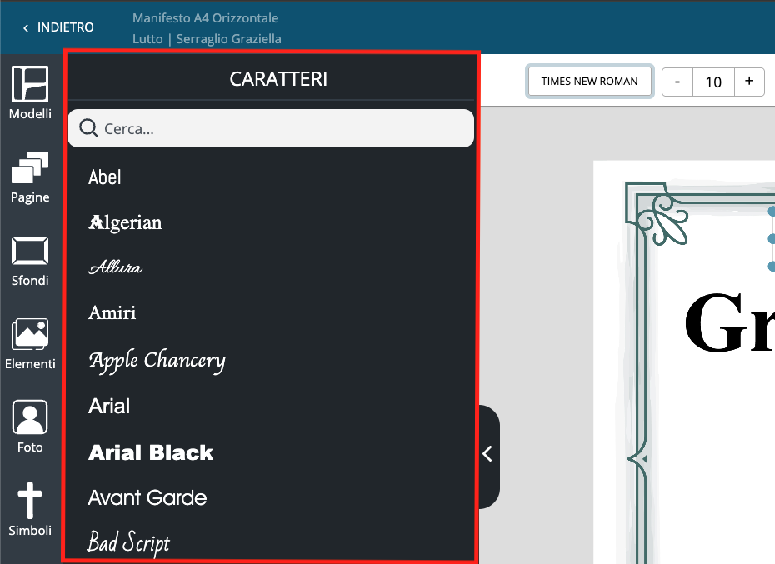The height and width of the screenshot is (564, 775).
Task: Go back using the Indietro button
Action: pyautogui.click(x=58, y=27)
